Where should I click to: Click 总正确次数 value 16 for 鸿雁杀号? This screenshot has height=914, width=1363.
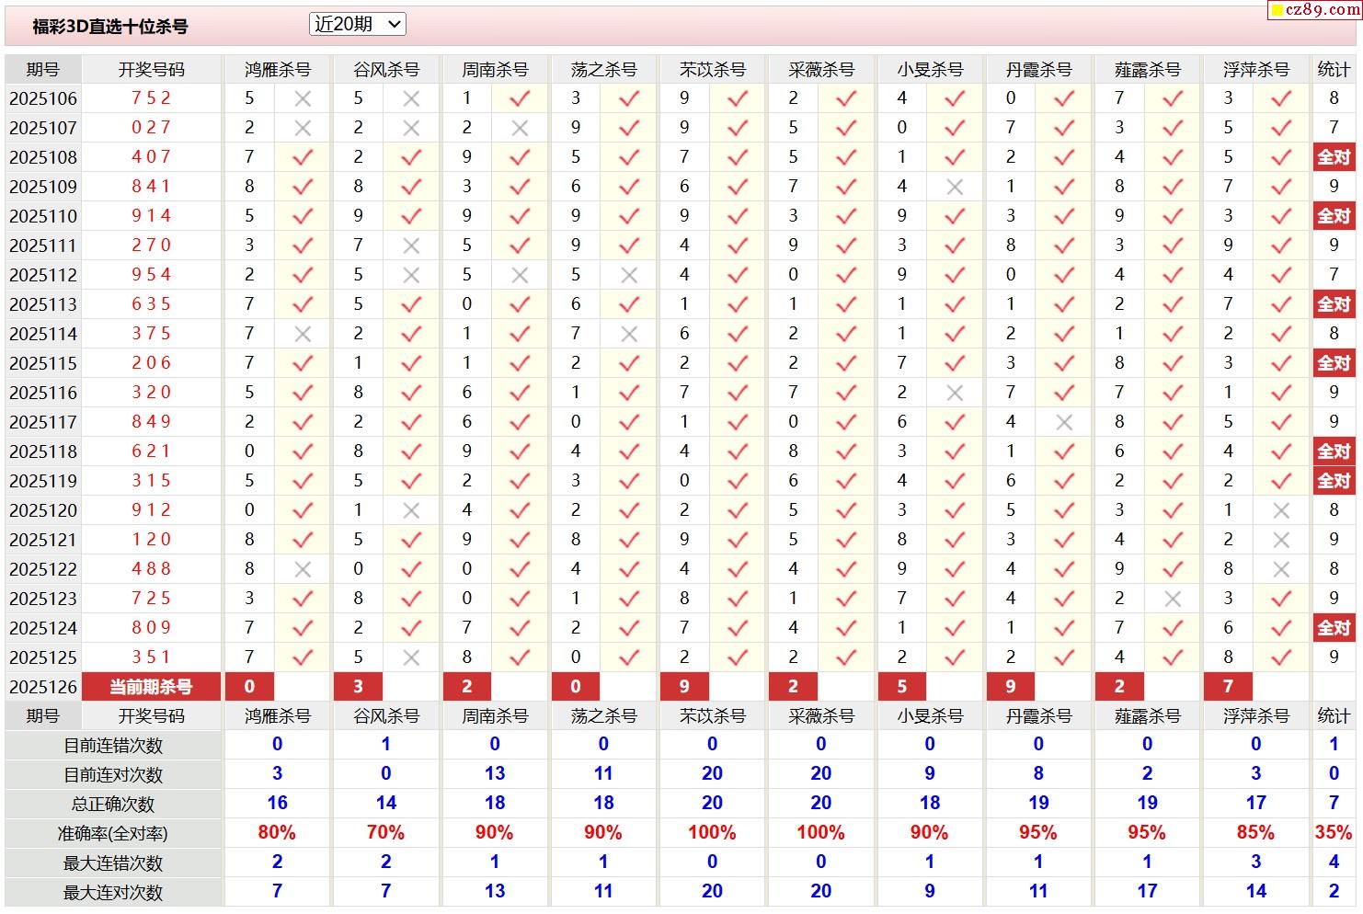point(277,804)
